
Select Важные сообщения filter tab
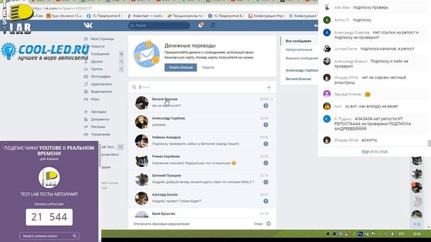tap(302, 58)
